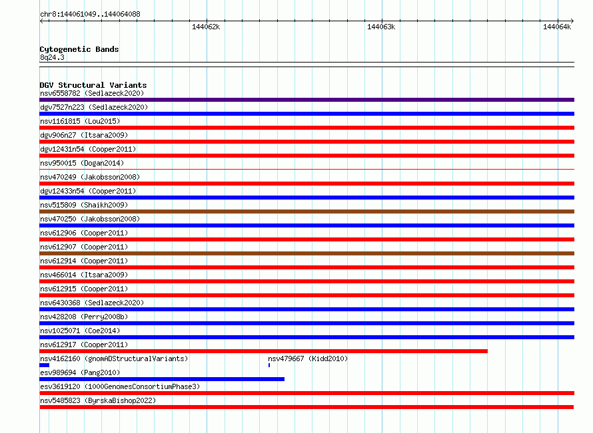593x433 pixels.
Task: Click the red nsv1161815 variant bar
Action: pyautogui.click(x=306, y=128)
